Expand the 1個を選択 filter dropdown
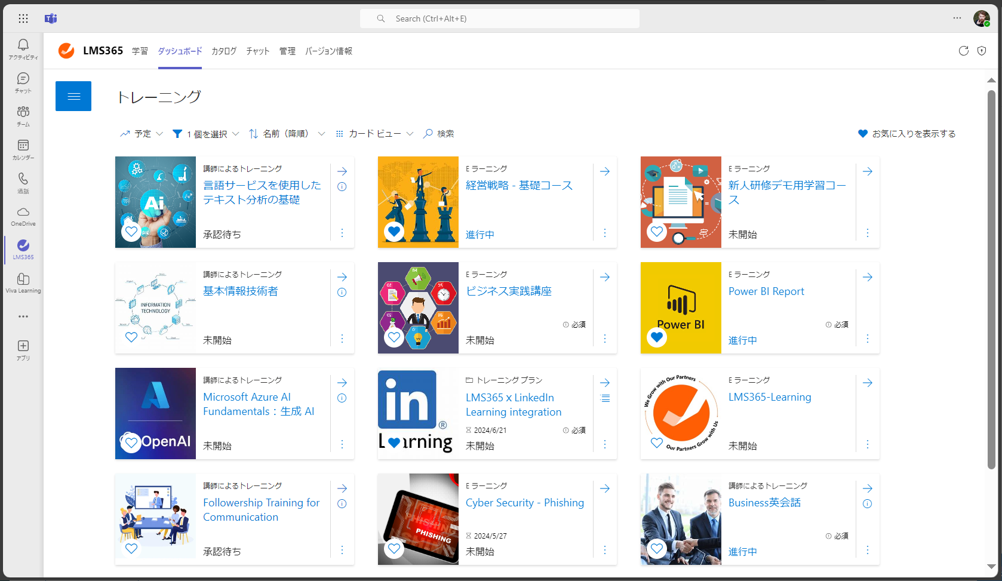Screen dimensions: 1002x581 206,134
